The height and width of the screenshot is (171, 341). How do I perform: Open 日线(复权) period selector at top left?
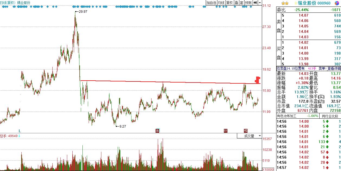8,3
